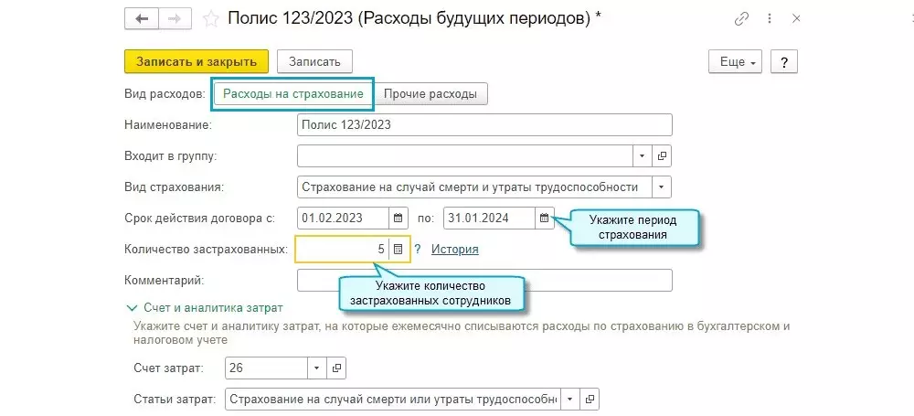Focus the Наименование field
Viewport: 914px width, 416px height.
484,125
